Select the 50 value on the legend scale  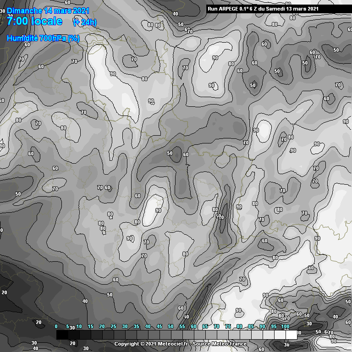tap(170, 327)
